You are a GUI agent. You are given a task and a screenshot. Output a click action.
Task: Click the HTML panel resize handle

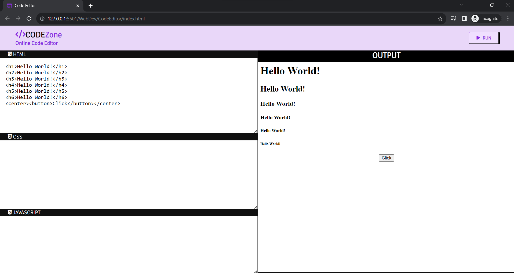coord(255,131)
